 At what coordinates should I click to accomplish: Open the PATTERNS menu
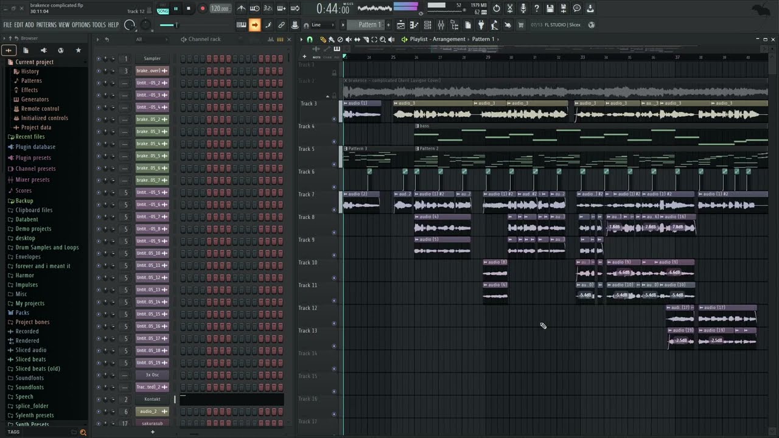(x=46, y=25)
